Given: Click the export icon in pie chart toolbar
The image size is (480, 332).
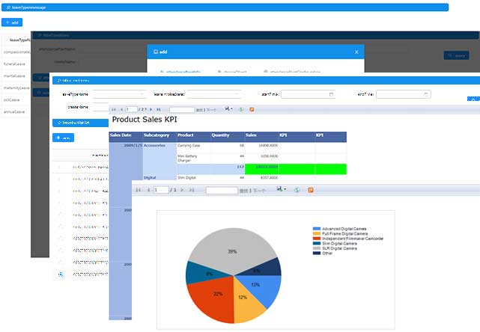Looking at the screenshot, I should [280, 190].
